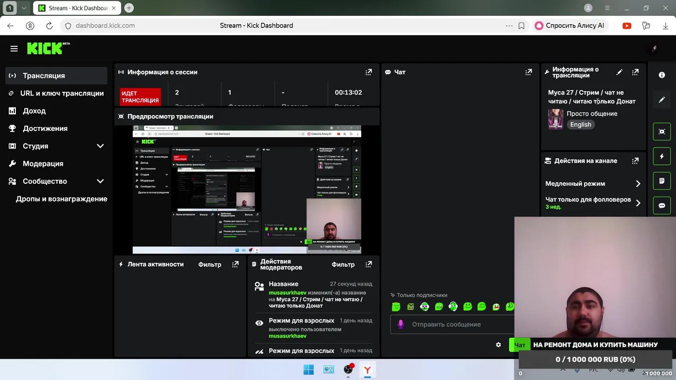
Task: Switch to the Stream - Kick Dashboard tab
Action: pos(77,8)
